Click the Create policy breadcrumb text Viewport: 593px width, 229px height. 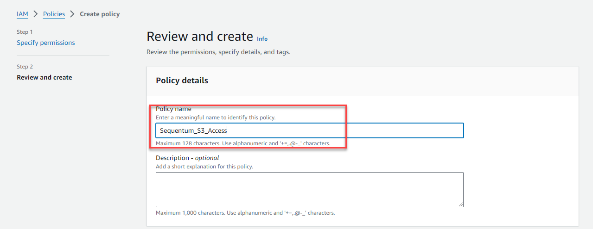pos(100,14)
